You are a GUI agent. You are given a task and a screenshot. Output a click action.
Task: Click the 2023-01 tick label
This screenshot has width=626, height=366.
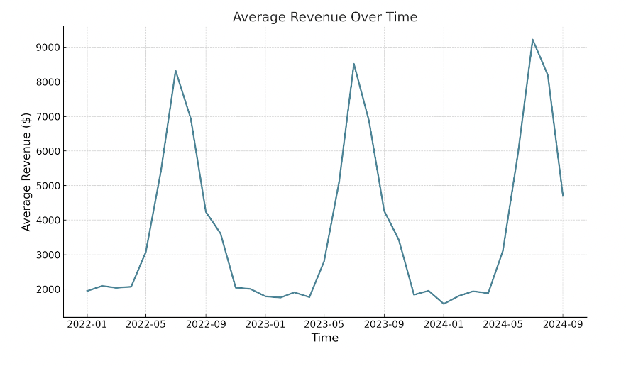[x=265, y=325]
